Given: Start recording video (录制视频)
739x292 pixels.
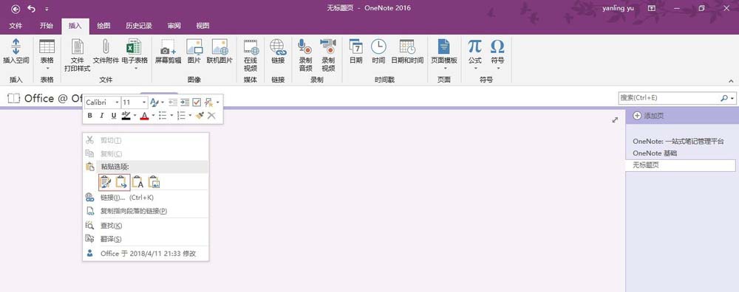Looking at the screenshot, I should pyautogui.click(x=328, y=55).
